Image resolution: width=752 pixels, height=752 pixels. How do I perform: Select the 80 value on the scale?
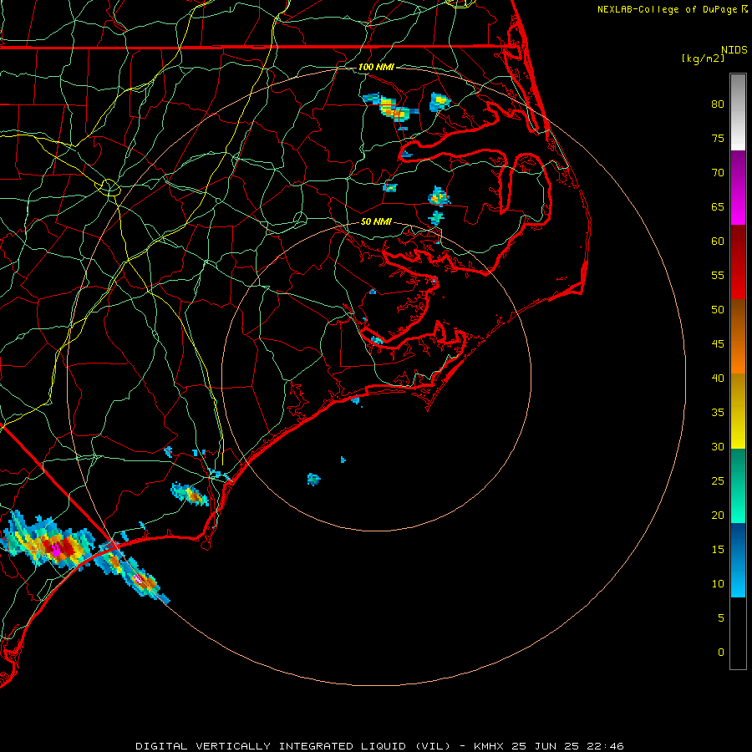(x=718, y=104)
